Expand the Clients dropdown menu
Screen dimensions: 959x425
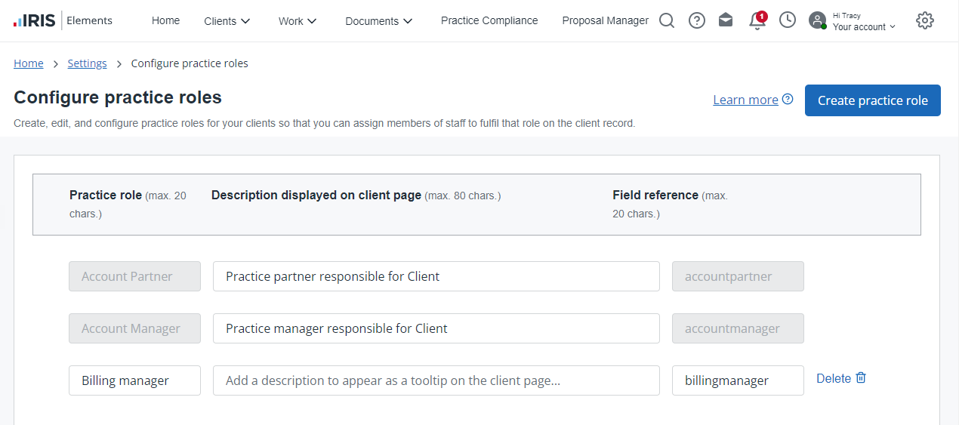(x=227, y=21)
